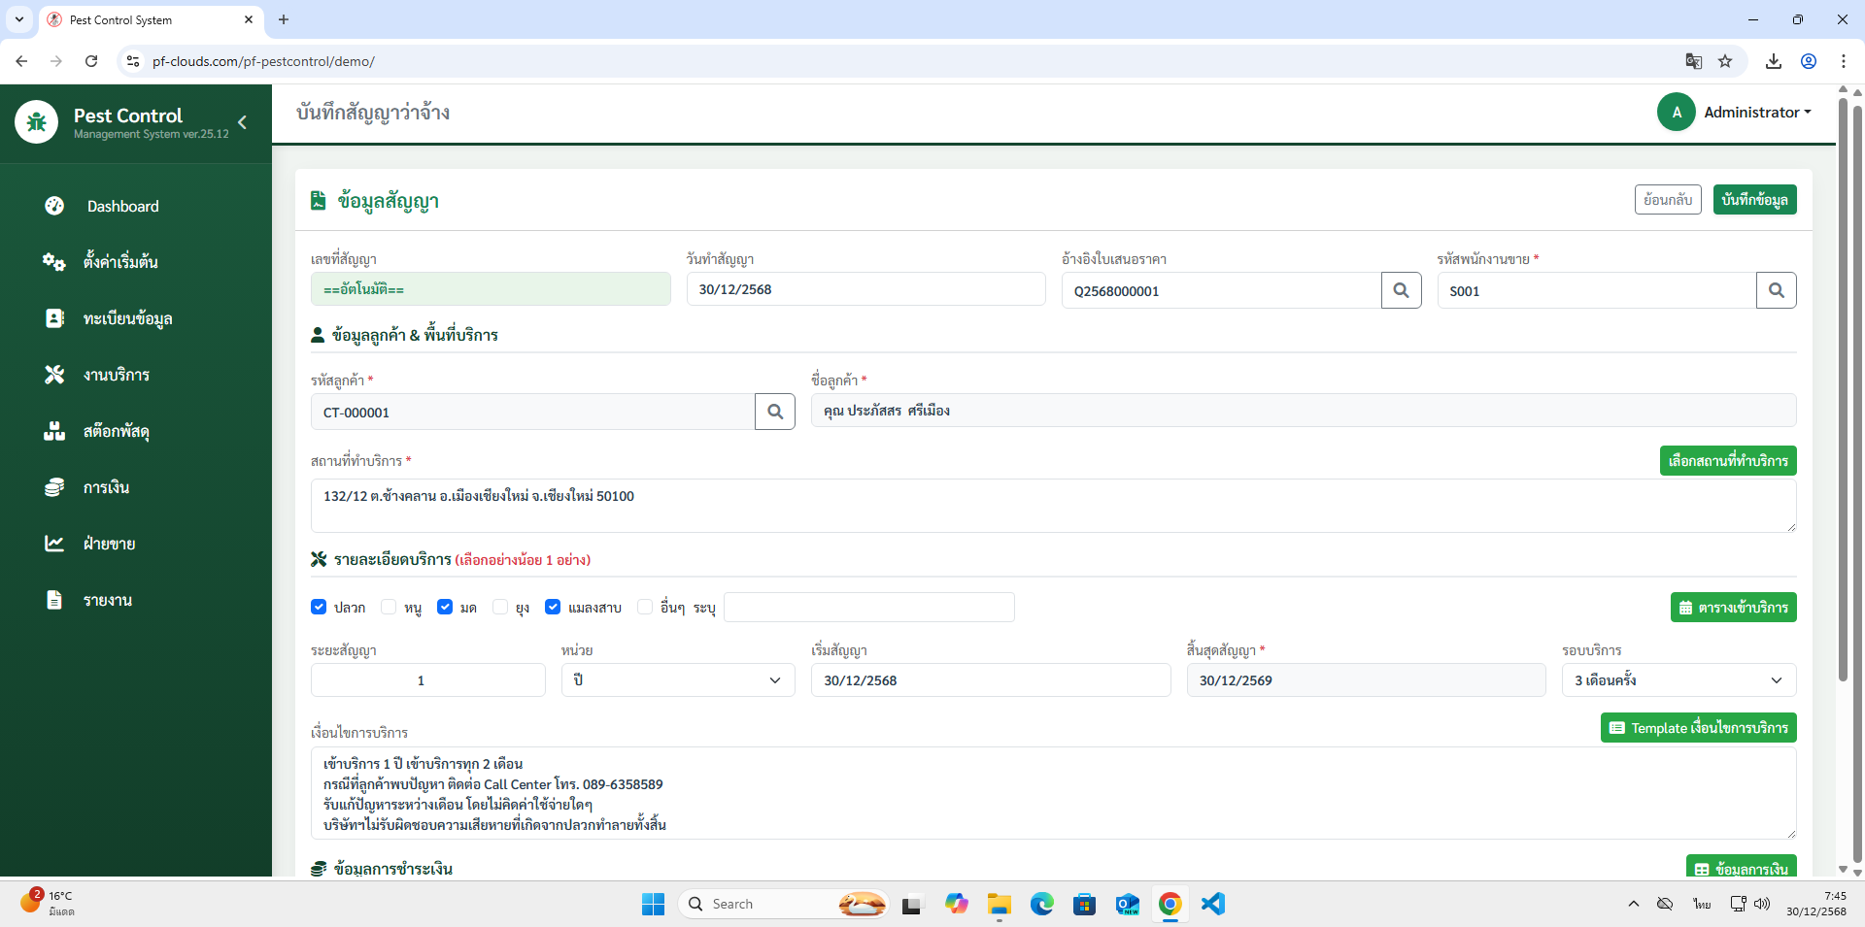The image size is (1865, 927).
Task: Click the บันทึกข้อมูล save button
Action: click(x=1753, y=200)
